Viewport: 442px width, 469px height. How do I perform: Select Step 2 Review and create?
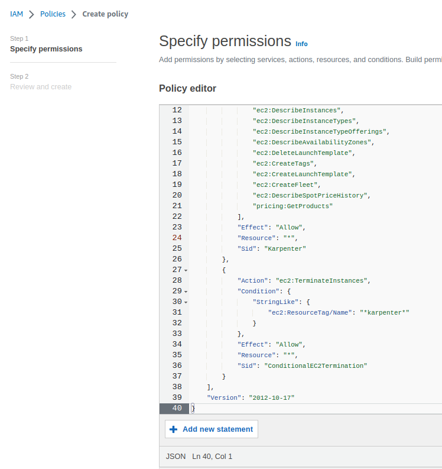[x=41, y=87]
